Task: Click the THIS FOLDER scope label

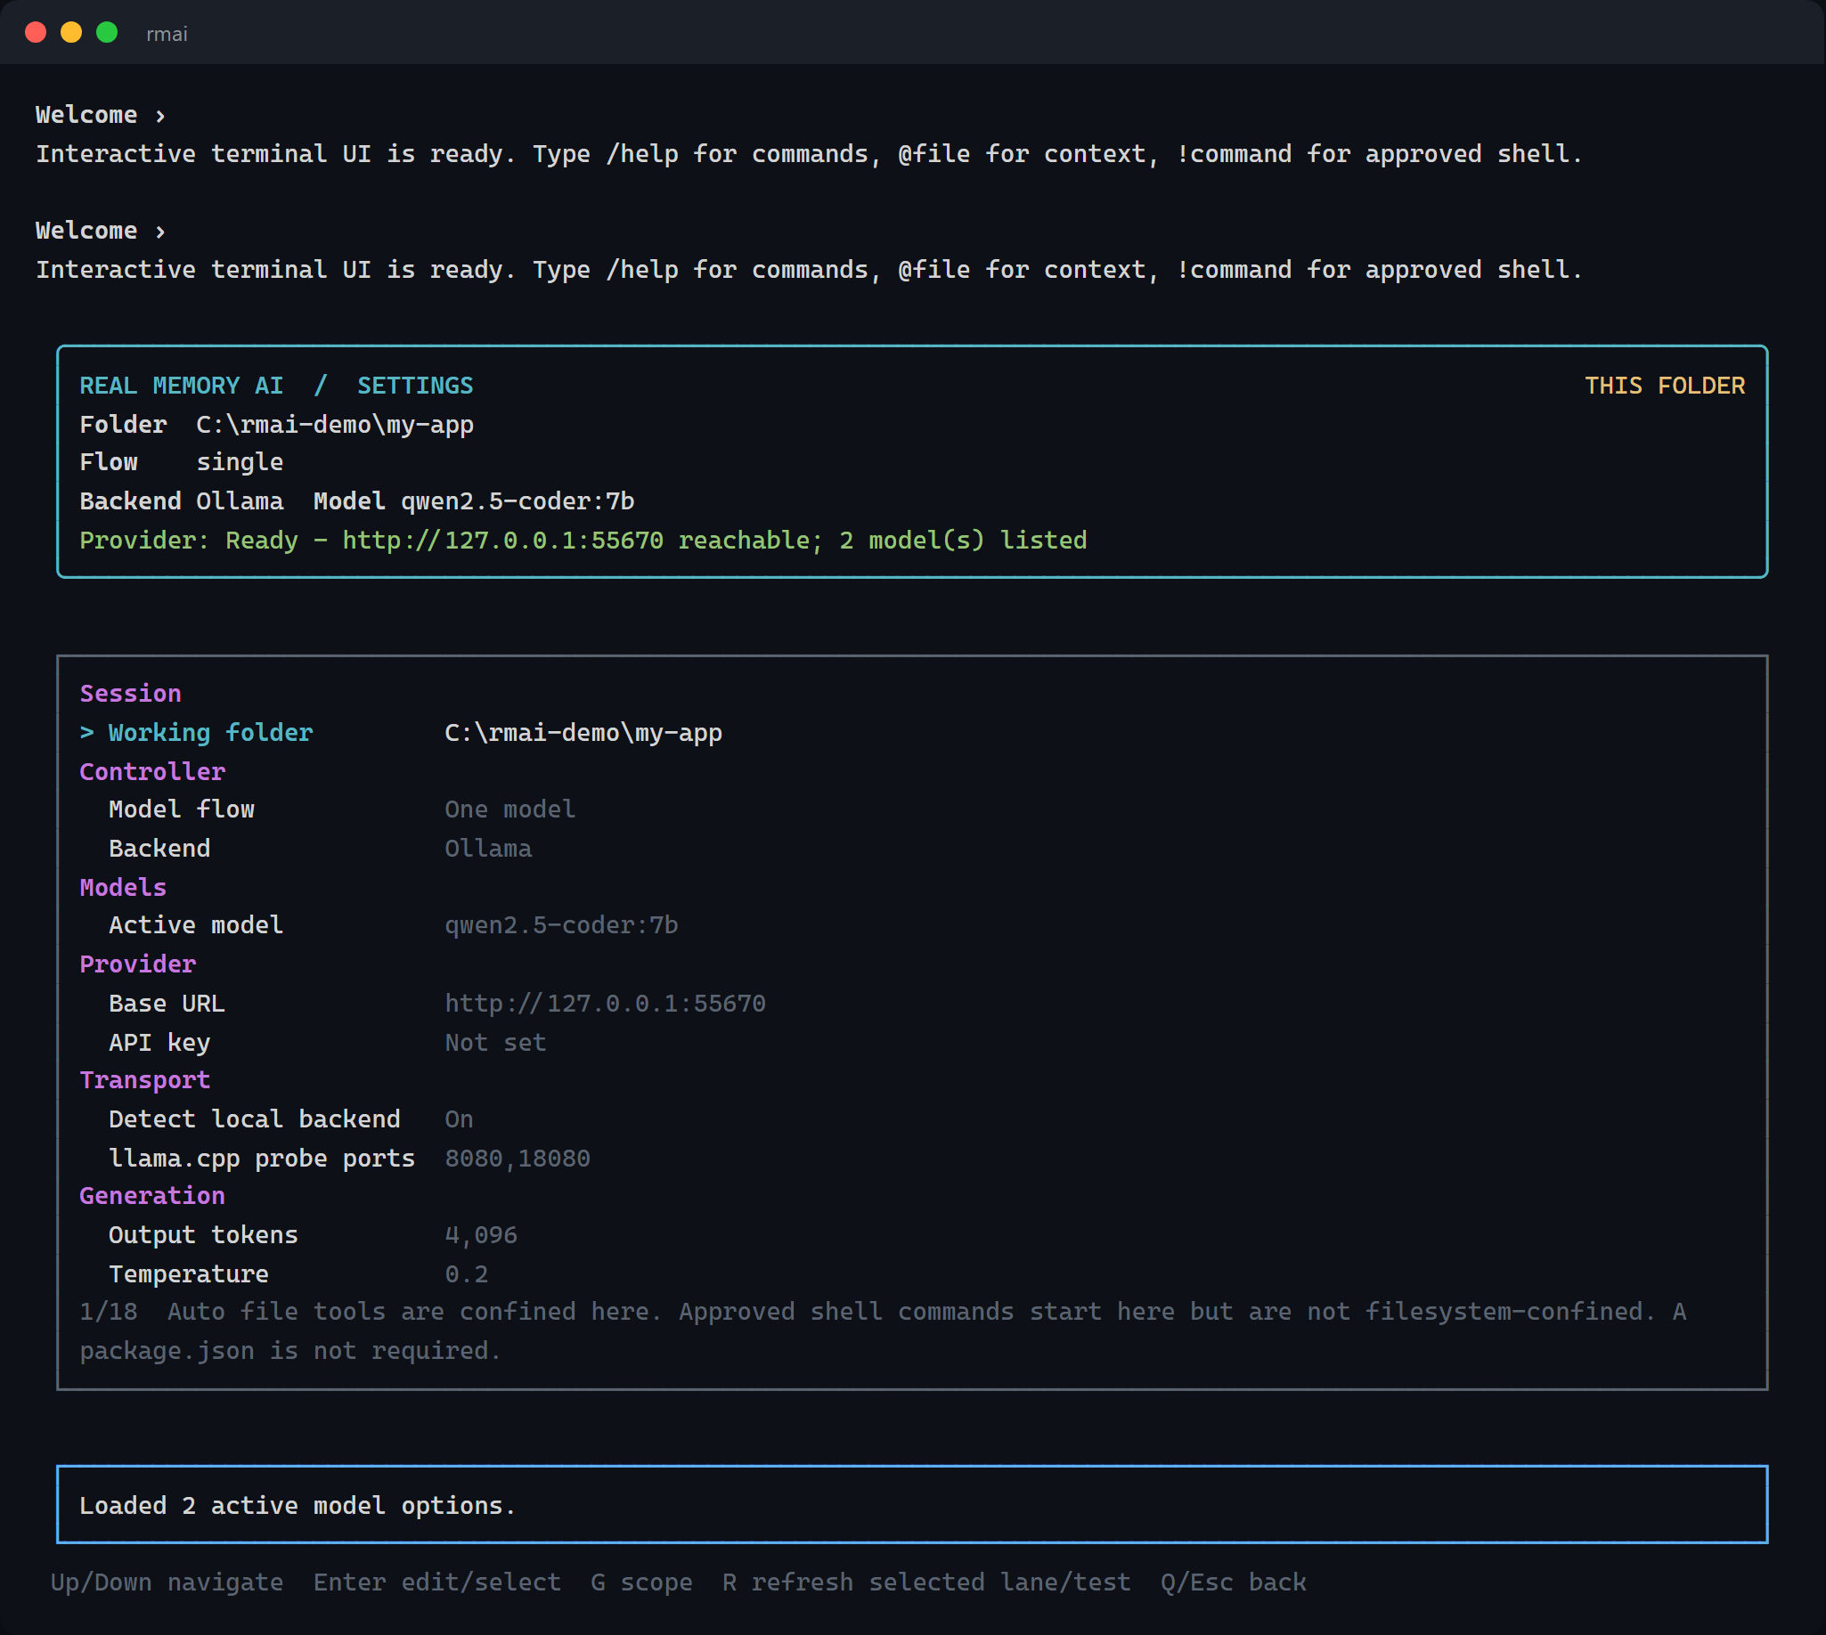Action: [x=1664, y=386]
